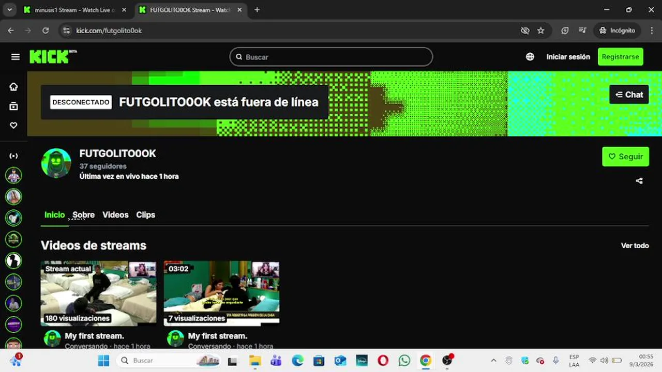Switch to the Videos tab
The width and height of the screenshot is (662, 372).
(115, 215)
